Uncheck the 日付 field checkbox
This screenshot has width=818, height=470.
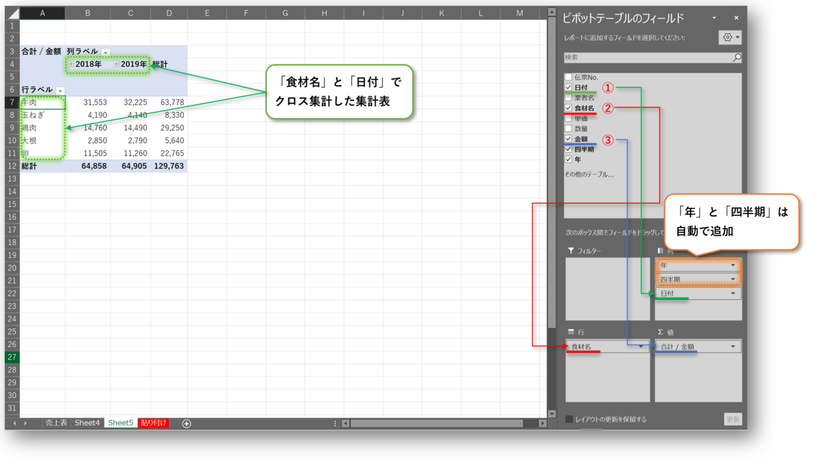pyautogui.click(x=568, y=87)
